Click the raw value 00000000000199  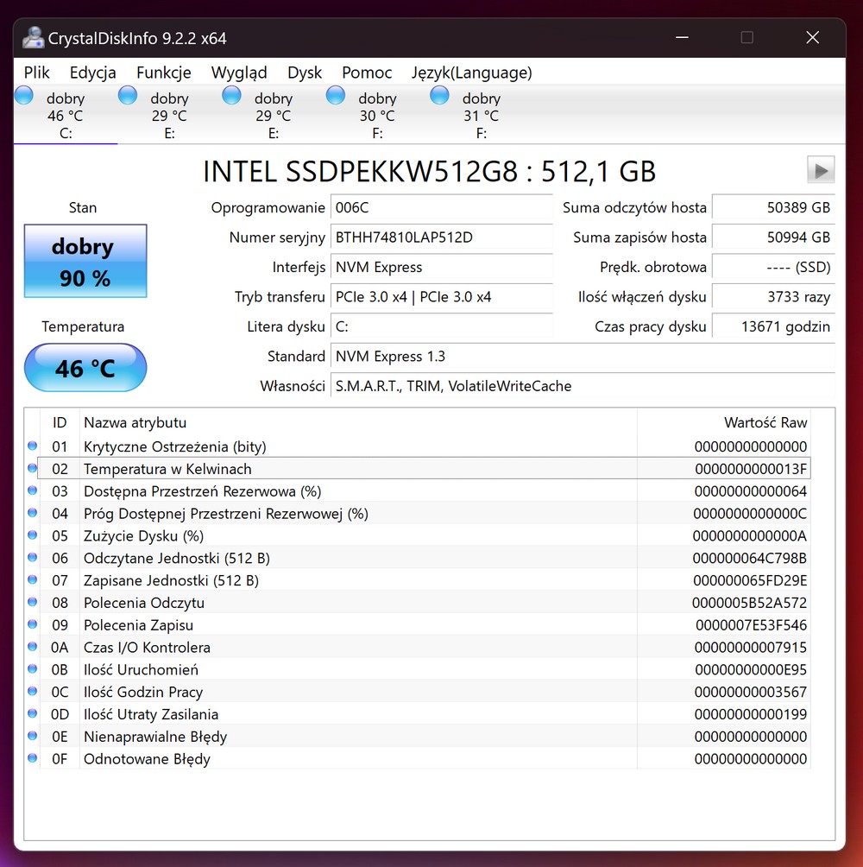[x=750, y=714]
